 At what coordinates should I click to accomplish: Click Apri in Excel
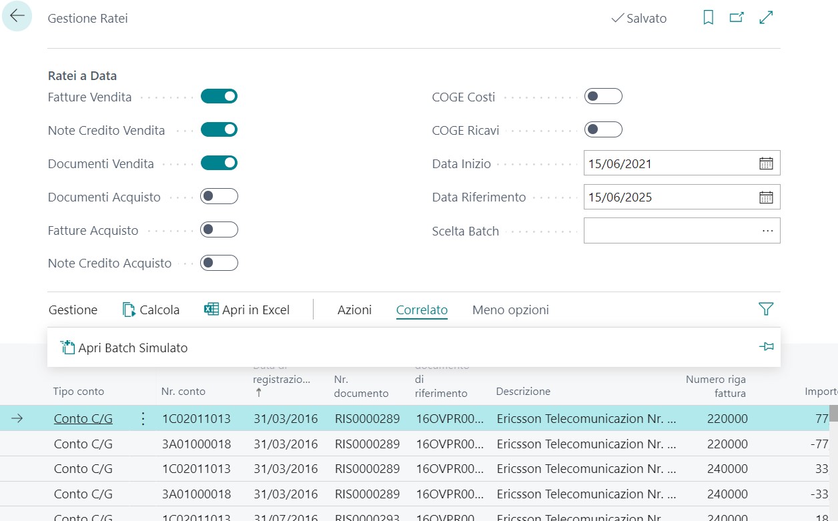pos(247,310)
